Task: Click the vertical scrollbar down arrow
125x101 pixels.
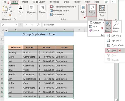Action: click(116, 100)
